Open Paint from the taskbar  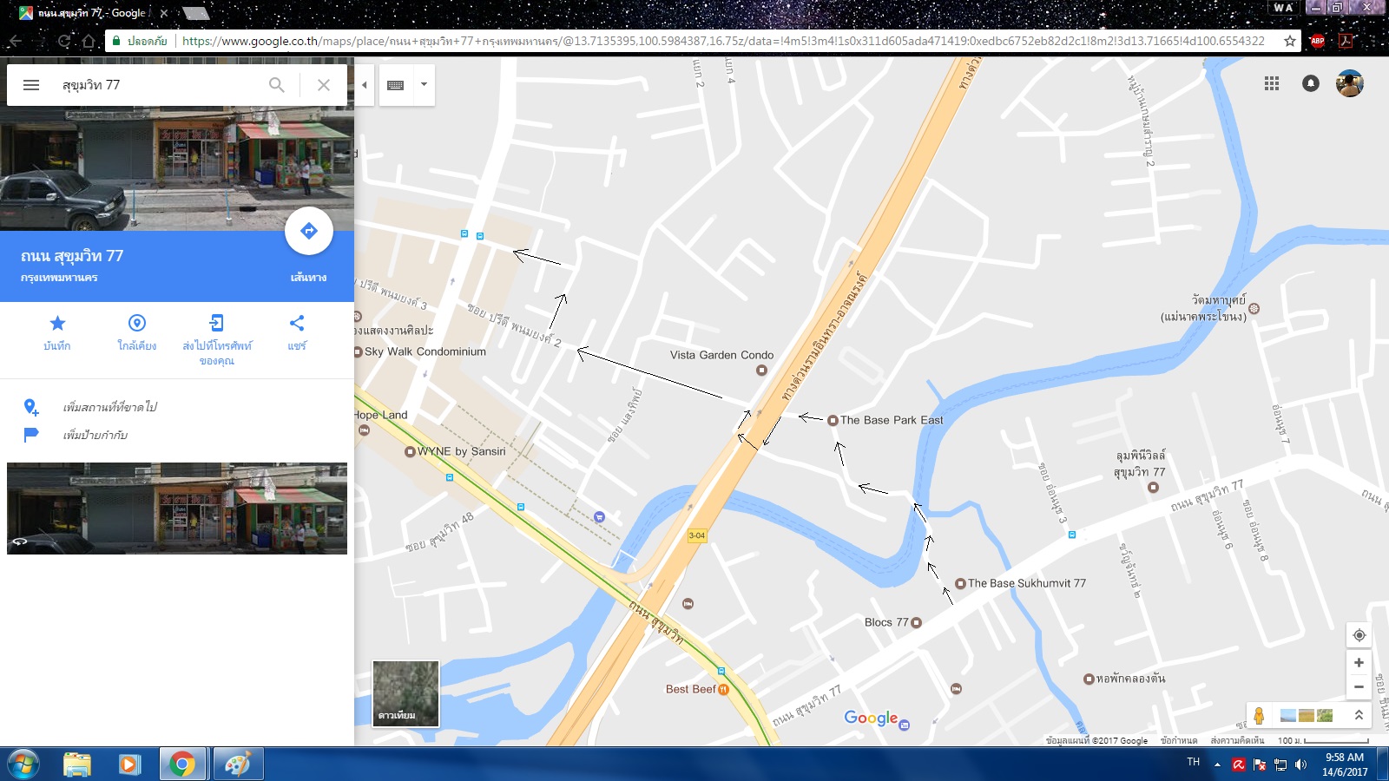[237, 765]
